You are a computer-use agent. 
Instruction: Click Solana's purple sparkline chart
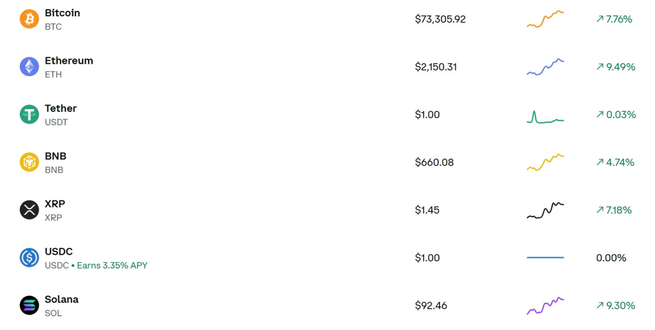tap(545, 305)
